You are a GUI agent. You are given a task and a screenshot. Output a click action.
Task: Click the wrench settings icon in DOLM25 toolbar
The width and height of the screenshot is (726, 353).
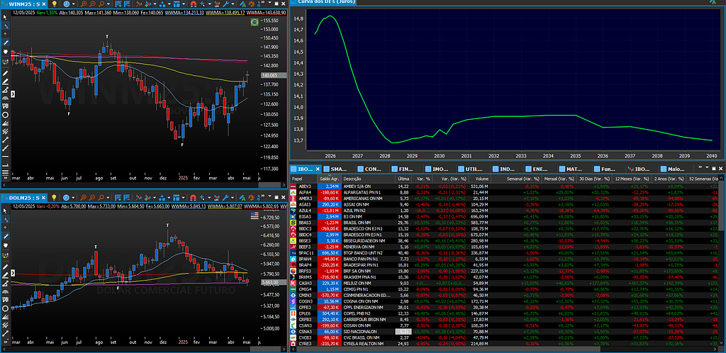(226, 197)
